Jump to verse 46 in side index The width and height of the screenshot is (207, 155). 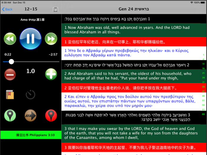click(x=203, y=96)
